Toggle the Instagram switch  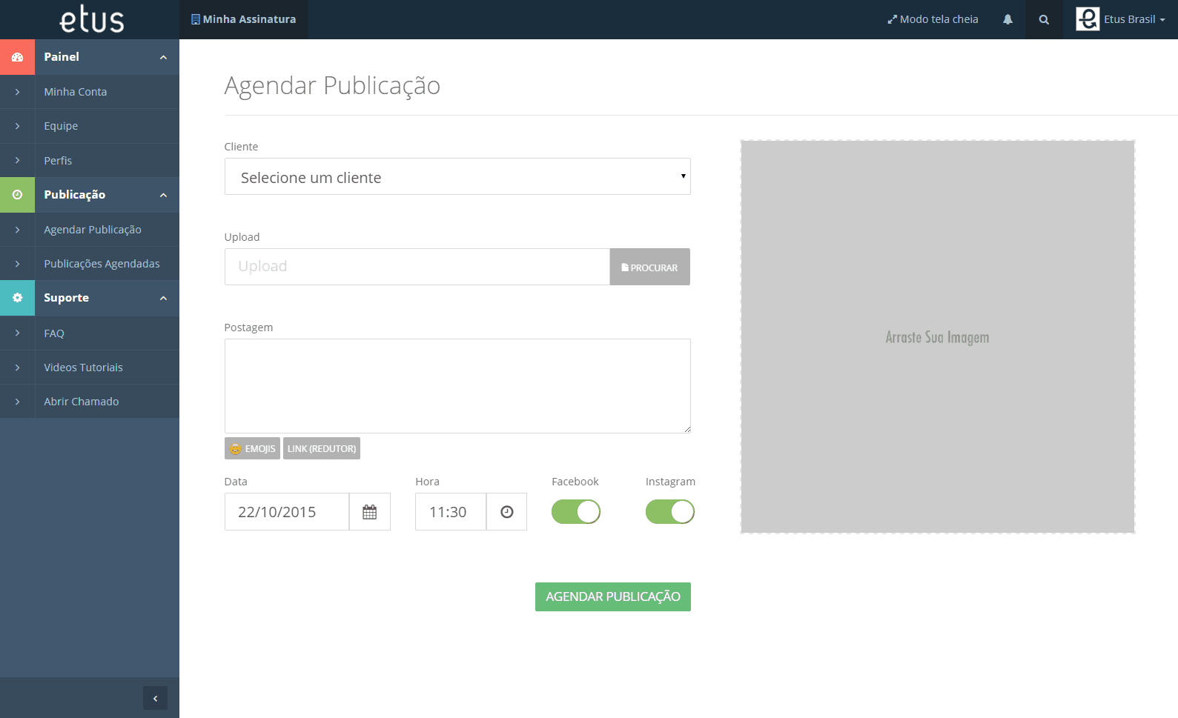pos(670,512)
